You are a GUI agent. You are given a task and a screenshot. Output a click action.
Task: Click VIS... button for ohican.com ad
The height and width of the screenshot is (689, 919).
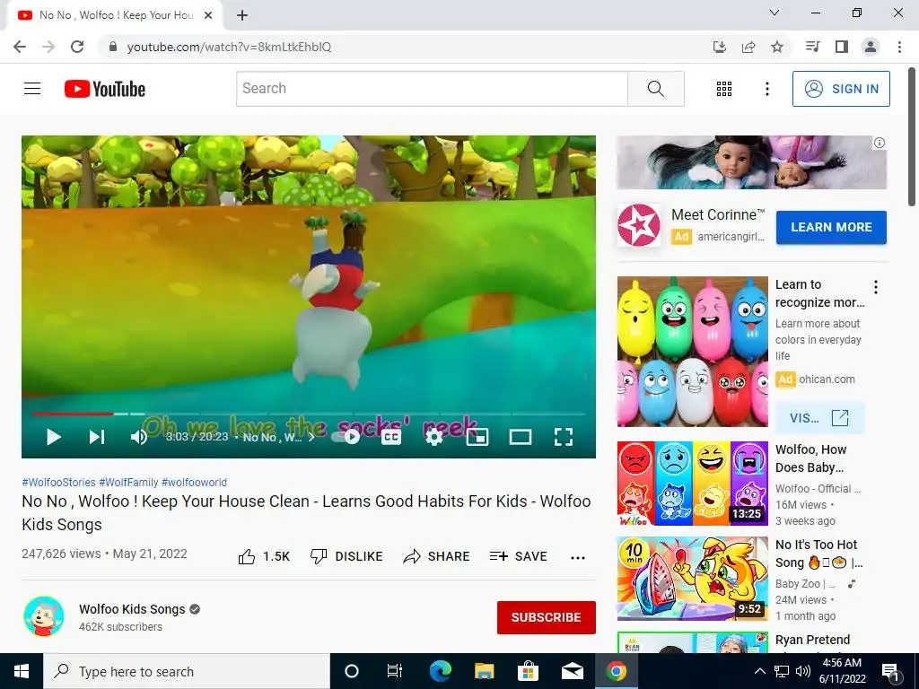[x=819, y=418]
